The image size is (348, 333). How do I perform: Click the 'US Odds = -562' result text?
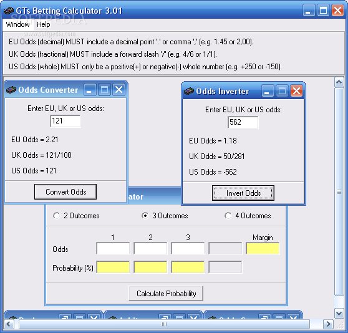tap(213, 171)
